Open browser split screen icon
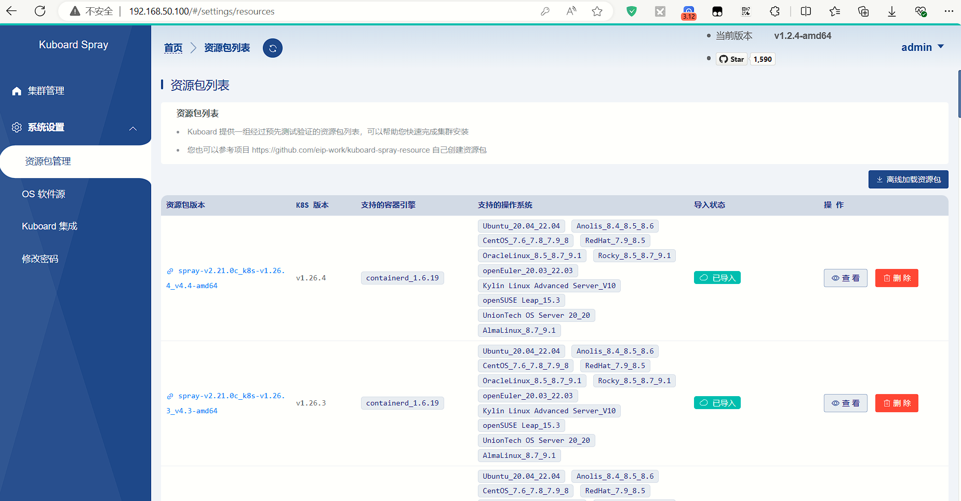 click(x=806, y=11)
